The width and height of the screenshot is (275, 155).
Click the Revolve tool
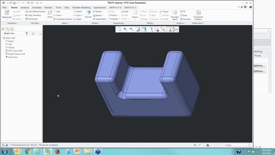pos(98,12)
